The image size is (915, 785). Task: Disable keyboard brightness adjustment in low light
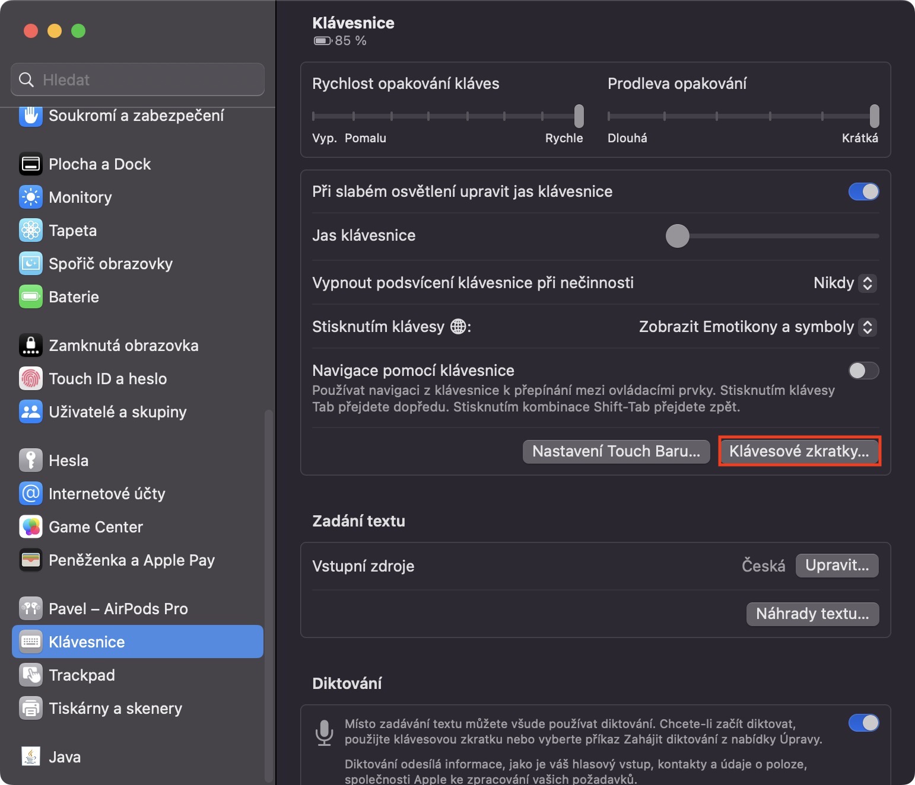pos(863,192)
